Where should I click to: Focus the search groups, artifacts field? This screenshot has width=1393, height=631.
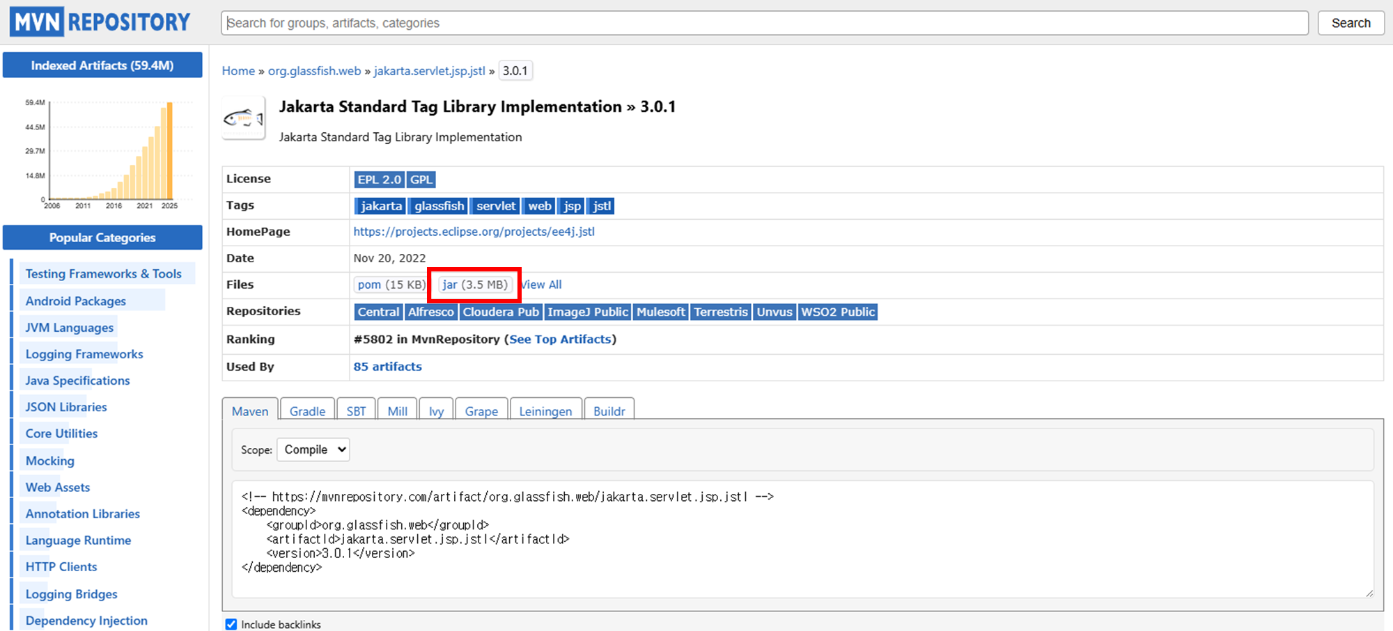[765, 23]
